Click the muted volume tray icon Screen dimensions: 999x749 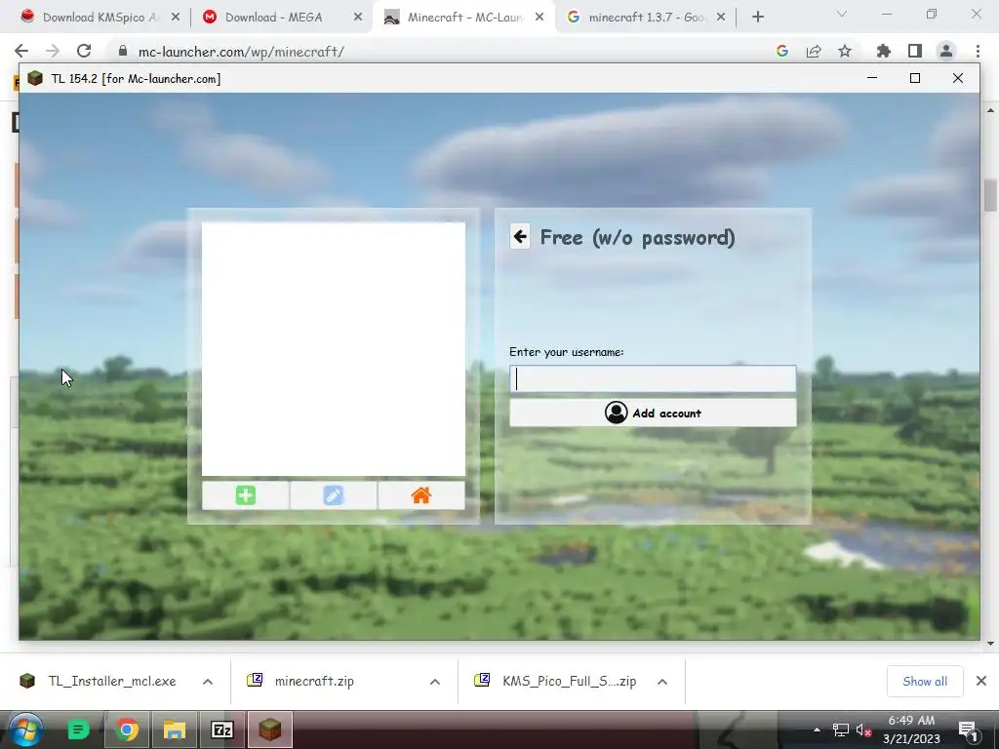[864, 729]
